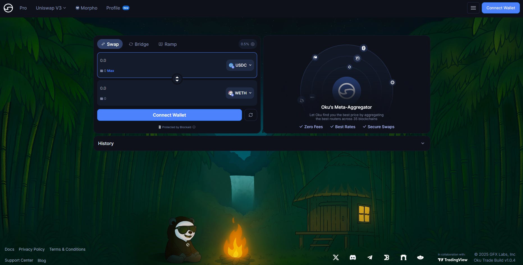
Task: Click the Blockaid protection info icon
Action: pyautogui.click(x=194, y=127)
